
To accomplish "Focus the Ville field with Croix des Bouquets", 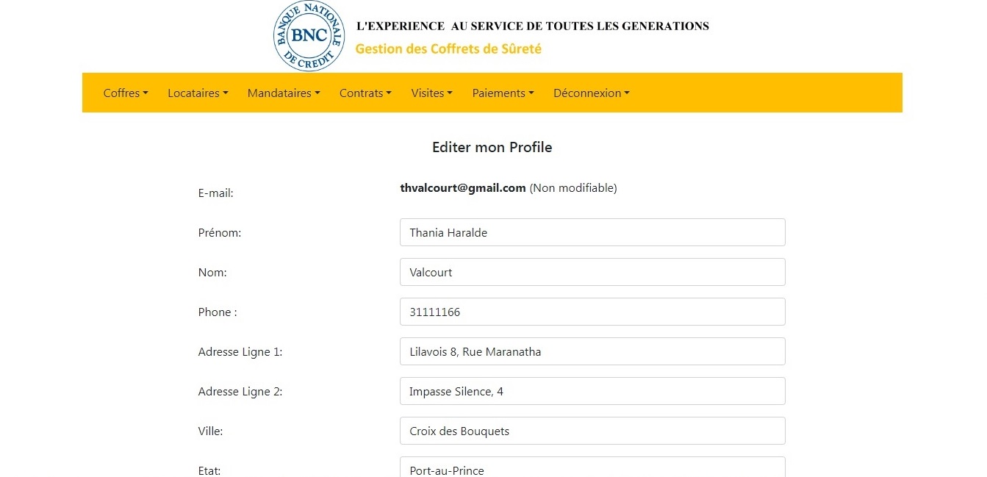I will [592, 431].
